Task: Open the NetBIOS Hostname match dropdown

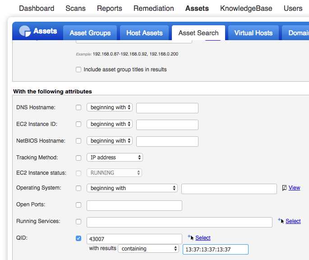Action: point(109,141)
